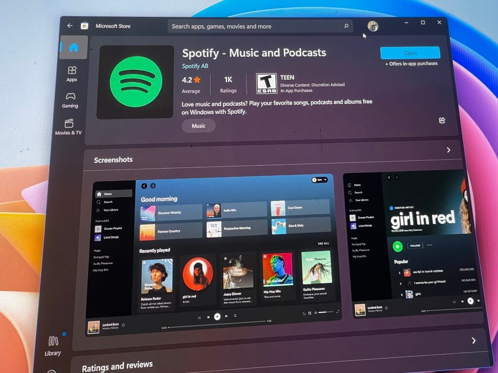Click Offers in-app purchases text

[x=411, y=64]
